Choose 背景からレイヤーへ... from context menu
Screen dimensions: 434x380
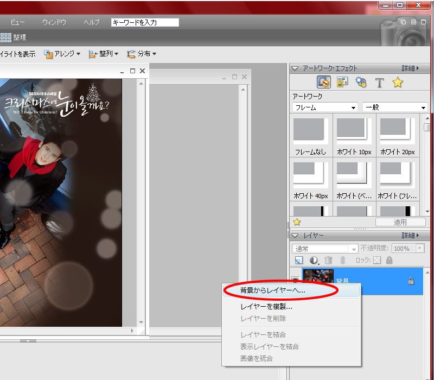[291, 290]
